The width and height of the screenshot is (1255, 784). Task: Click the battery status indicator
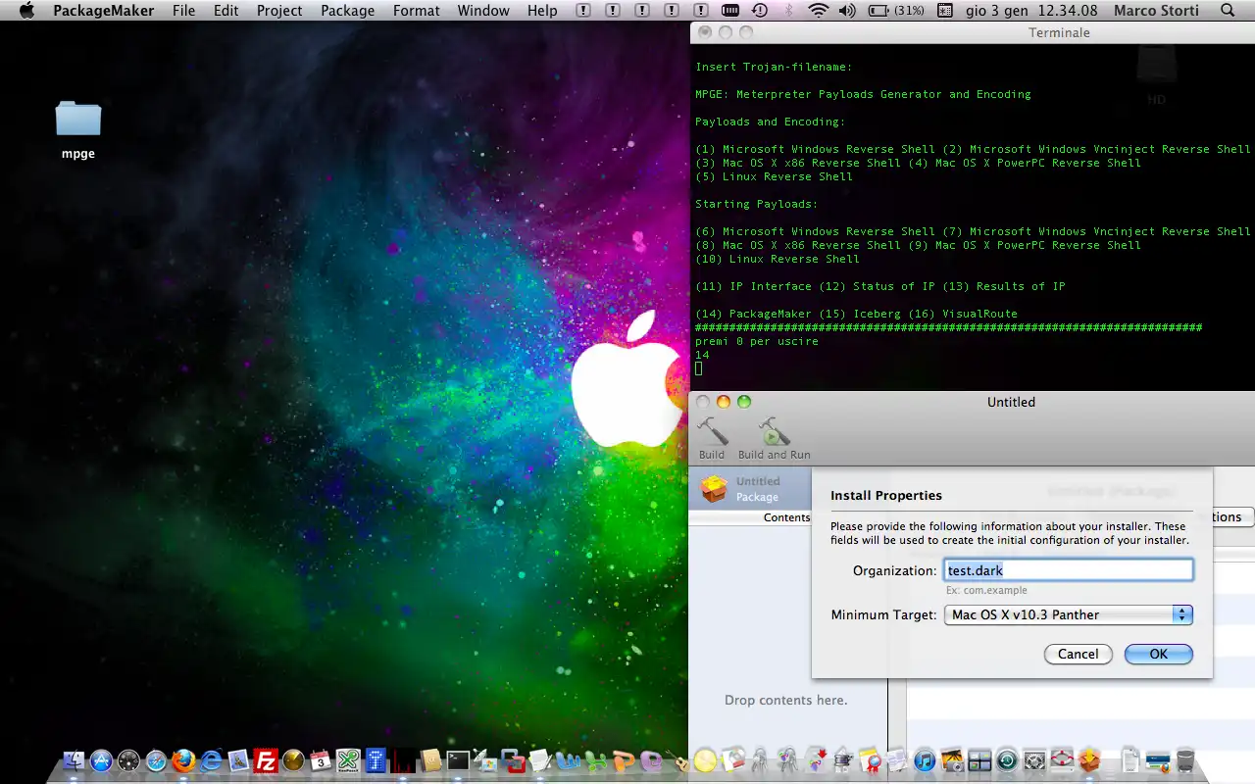click(896, 11)
